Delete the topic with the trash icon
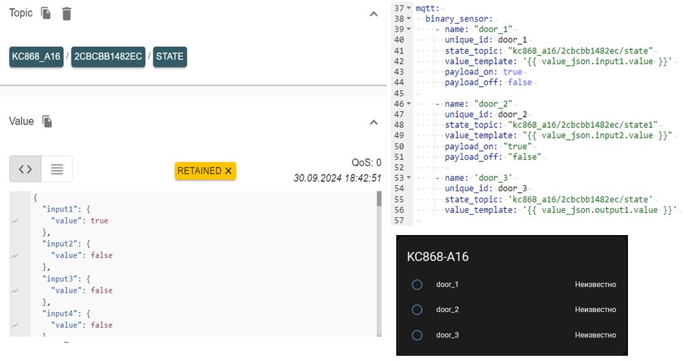The image size is (690, 361). point(67,14)
